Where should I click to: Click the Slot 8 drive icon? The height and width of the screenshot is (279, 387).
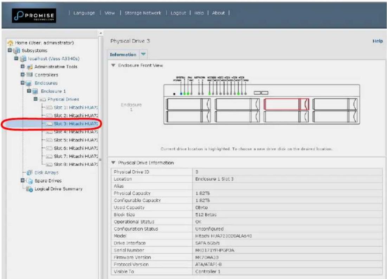coord(49,164)
